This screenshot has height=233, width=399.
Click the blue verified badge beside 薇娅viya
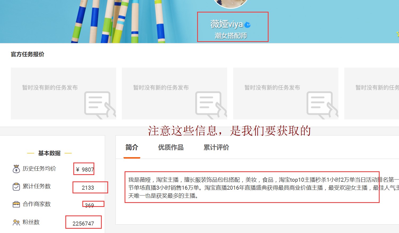(248, 25)
